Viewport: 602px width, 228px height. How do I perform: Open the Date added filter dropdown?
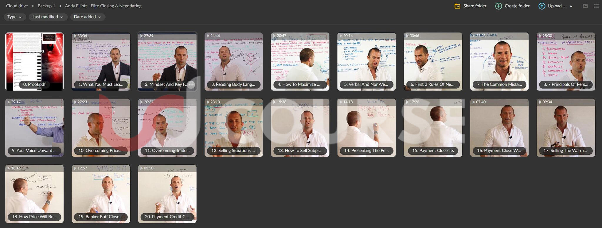(88, 17)
